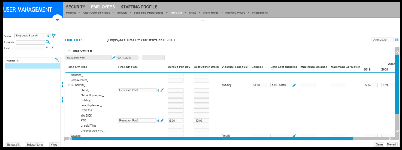The width and height of the screenshot is (402, 150).
Task: Click the 12/31/2019 Date Last Updated field
Action: point(281,85)
